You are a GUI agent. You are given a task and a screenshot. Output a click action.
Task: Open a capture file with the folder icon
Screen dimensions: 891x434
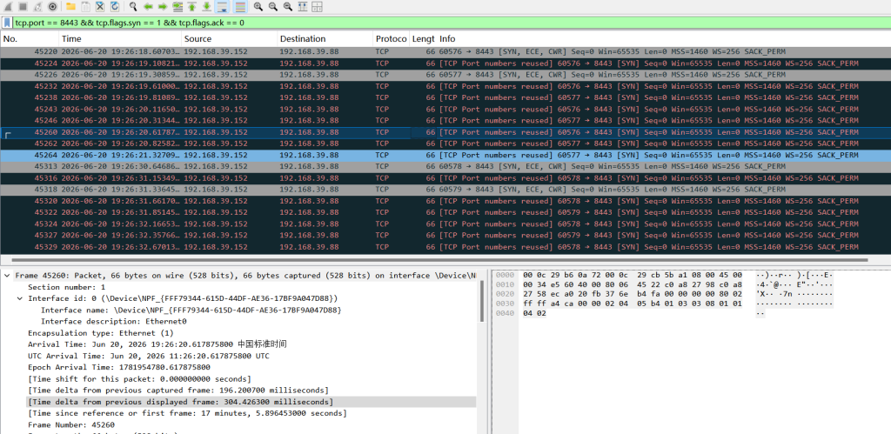70,7
